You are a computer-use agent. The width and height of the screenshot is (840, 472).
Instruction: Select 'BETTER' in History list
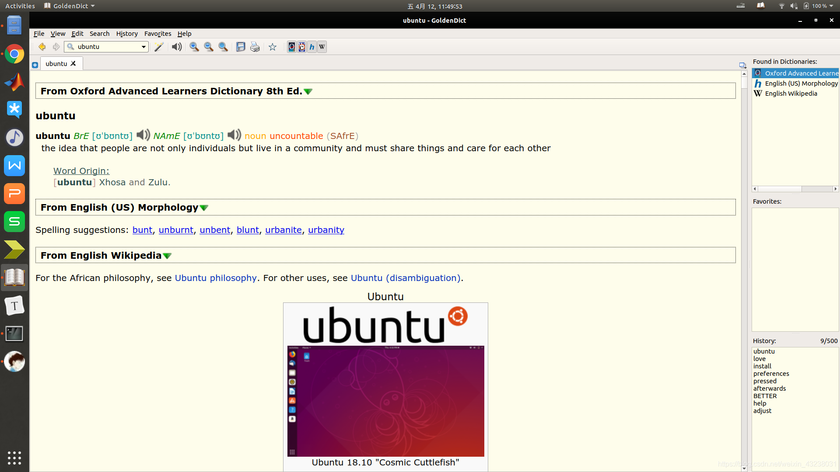[x=765, y=396]
